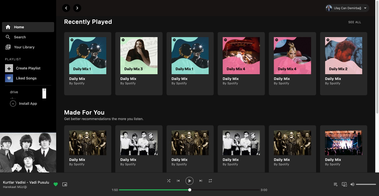
Task: Click the Install App download icon
Action: point(13,104)
